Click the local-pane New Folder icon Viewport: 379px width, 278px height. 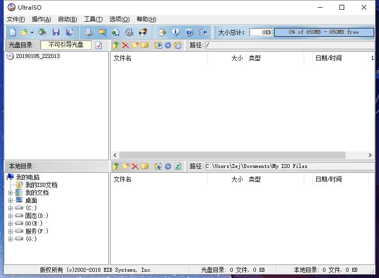126,166
